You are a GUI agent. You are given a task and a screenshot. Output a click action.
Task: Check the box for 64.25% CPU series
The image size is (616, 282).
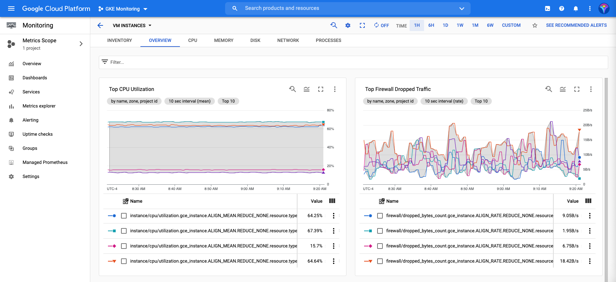pos(124,216)
